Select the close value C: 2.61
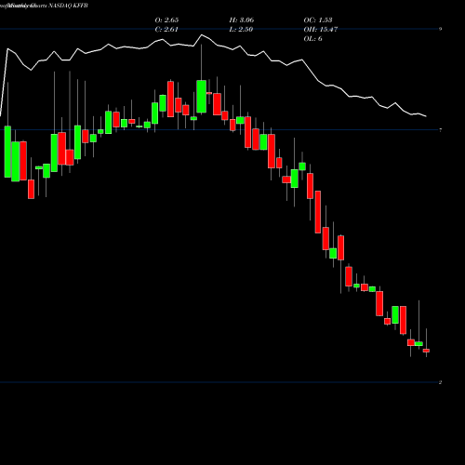465x465 pixels. [x=166, y=30]
